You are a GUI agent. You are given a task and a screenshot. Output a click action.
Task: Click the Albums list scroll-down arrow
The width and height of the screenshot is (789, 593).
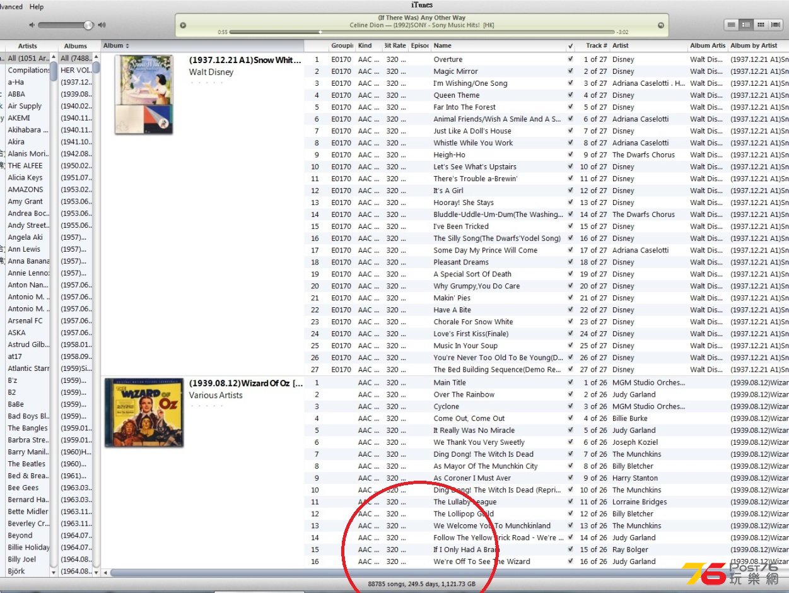tap(96, 572)
